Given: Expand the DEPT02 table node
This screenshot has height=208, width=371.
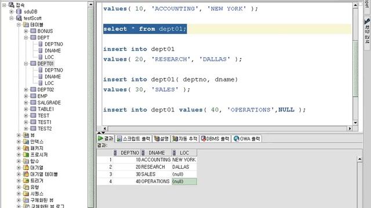Looking at the screenshot, I should [x=26, y=90].
